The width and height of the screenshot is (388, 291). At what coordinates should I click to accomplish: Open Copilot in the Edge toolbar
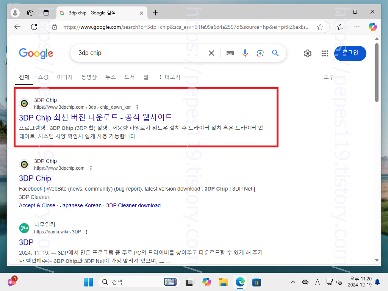pos(373,27)
